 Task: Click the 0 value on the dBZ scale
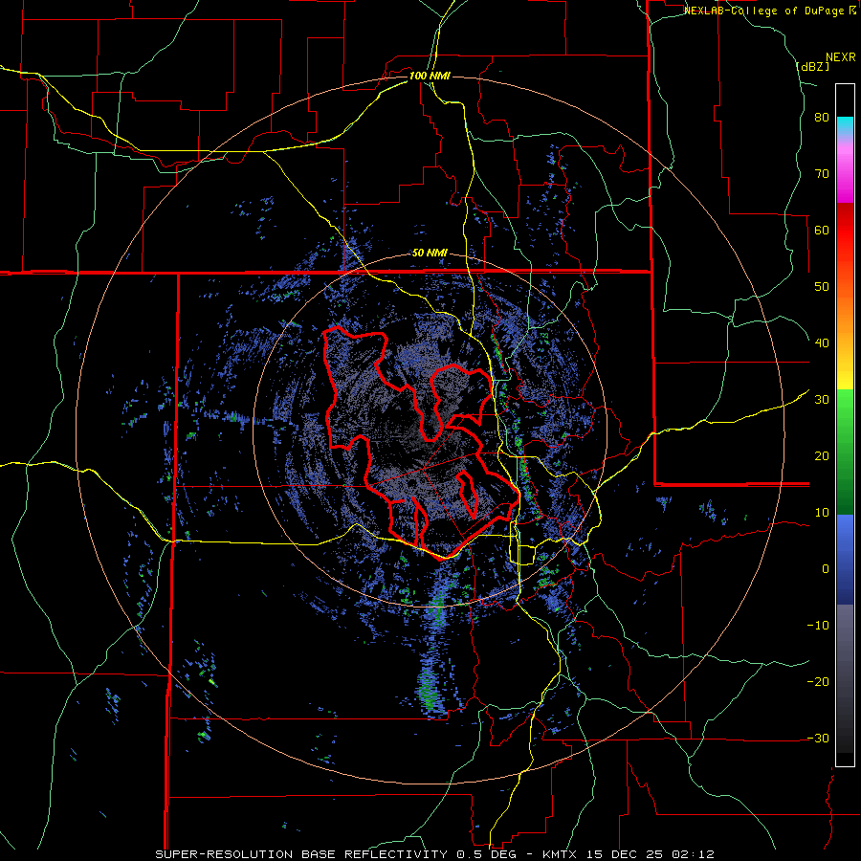(x=826, y=568)
